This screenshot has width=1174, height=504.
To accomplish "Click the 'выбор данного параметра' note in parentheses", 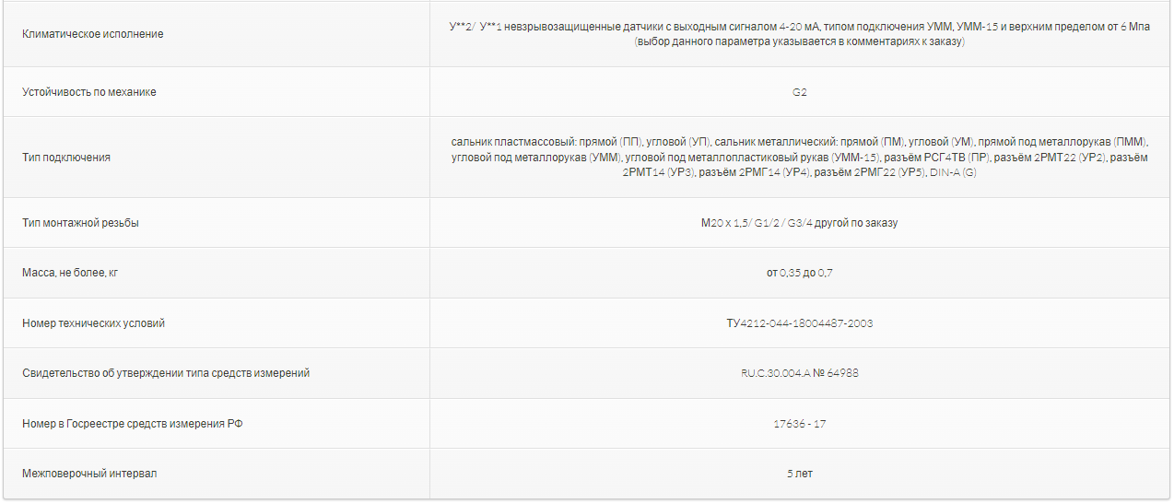I will (800, 42).
